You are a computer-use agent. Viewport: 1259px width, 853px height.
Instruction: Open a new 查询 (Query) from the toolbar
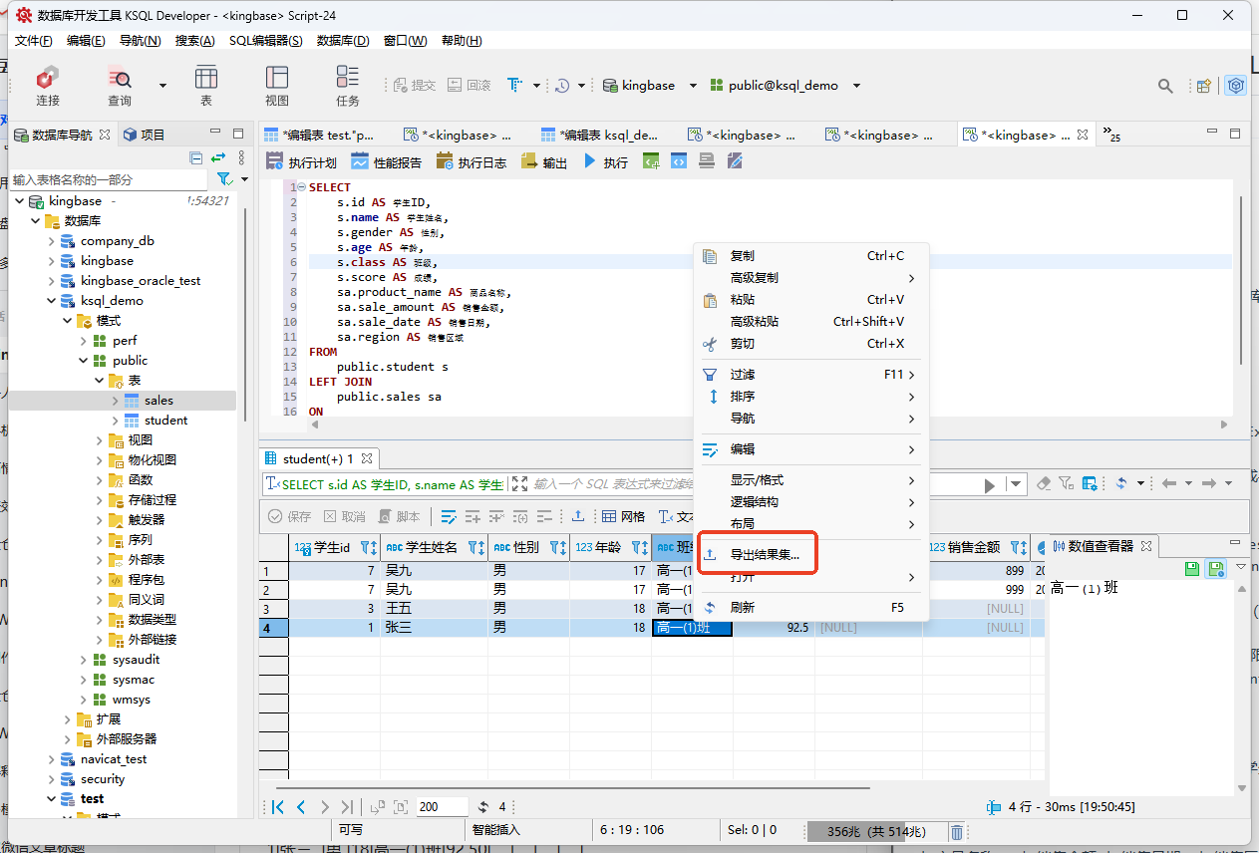pyautogui.click(x=120, y=85)
